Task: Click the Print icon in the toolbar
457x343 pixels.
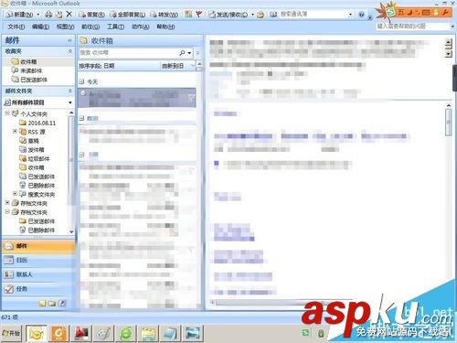Action: pyautogui.click(x=48, y=14)
